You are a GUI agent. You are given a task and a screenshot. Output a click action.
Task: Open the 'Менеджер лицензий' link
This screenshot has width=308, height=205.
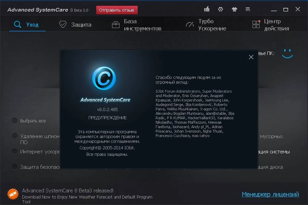[x=270, y=194]
